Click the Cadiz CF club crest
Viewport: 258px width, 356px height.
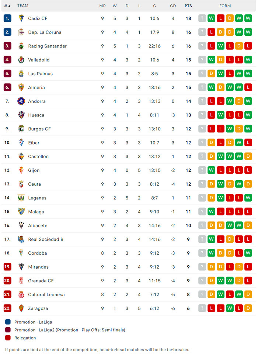click(x=21, y=18)
